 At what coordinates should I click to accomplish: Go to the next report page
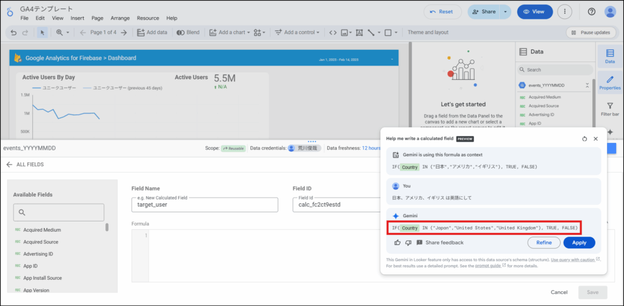[x=124, y=33]
